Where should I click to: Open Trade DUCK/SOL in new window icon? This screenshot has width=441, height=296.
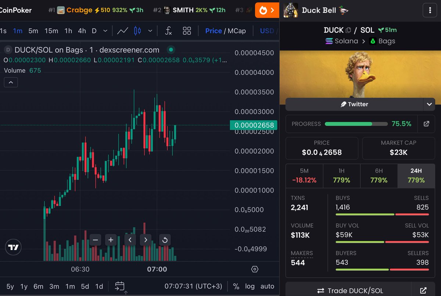click(423, 290)
